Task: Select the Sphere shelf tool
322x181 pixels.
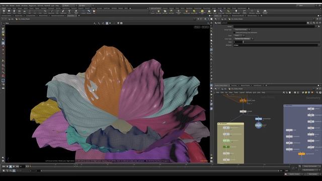Action: pyautogui.click(x=9, y=12)
